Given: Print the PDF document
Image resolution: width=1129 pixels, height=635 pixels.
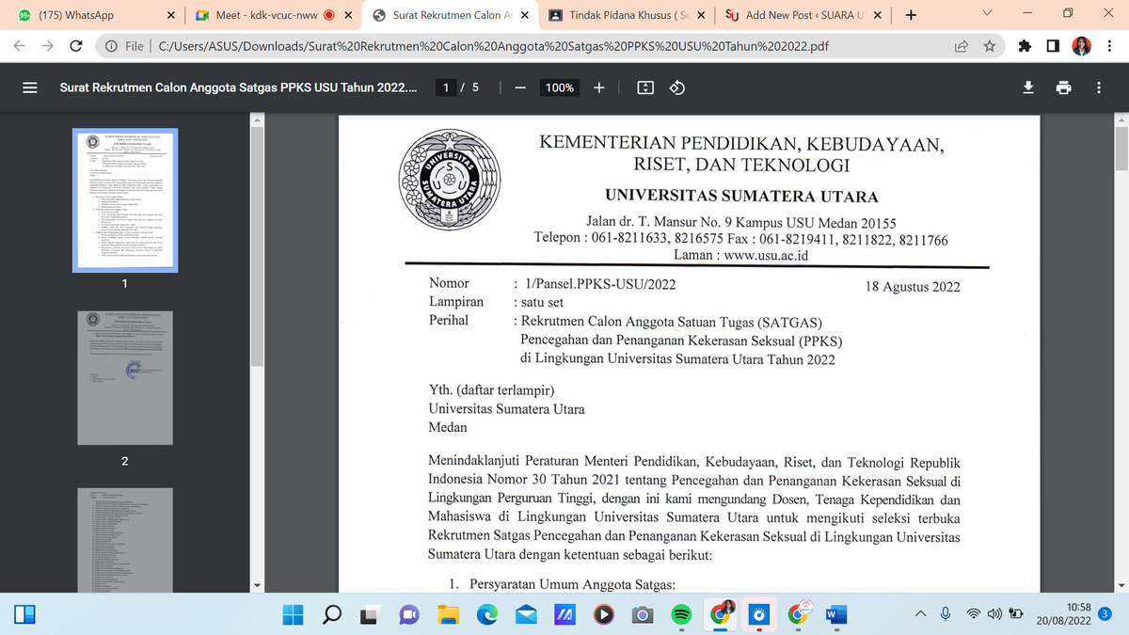Looking at the screenshot, I should click(1063, 87).
